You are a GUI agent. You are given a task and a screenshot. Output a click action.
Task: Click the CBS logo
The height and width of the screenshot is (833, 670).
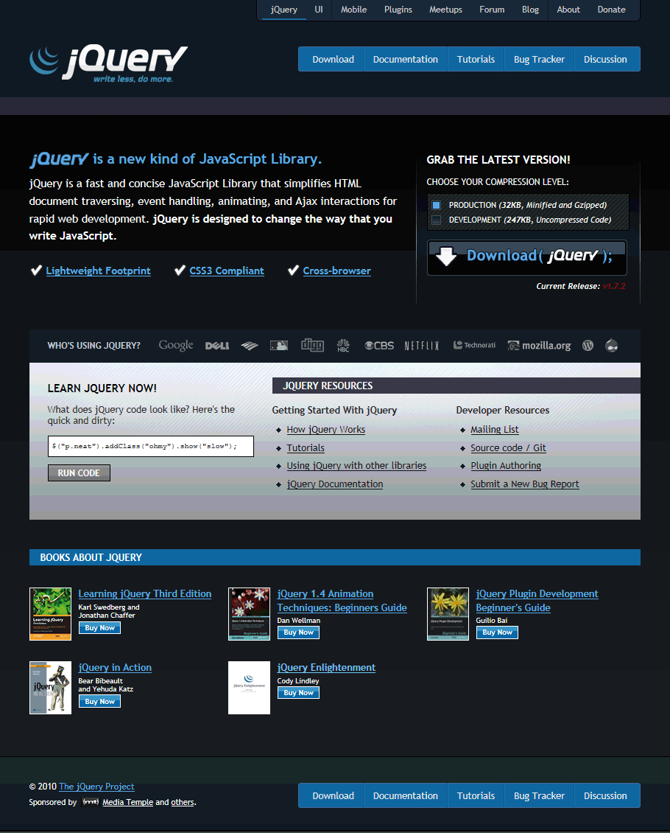(x=379, y=345)
